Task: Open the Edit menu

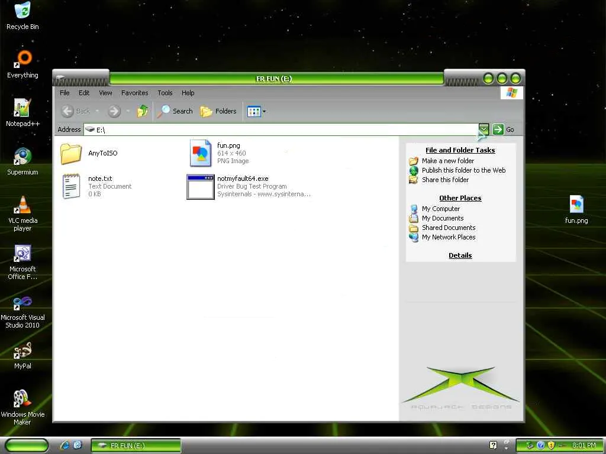Action: (84, 93)
